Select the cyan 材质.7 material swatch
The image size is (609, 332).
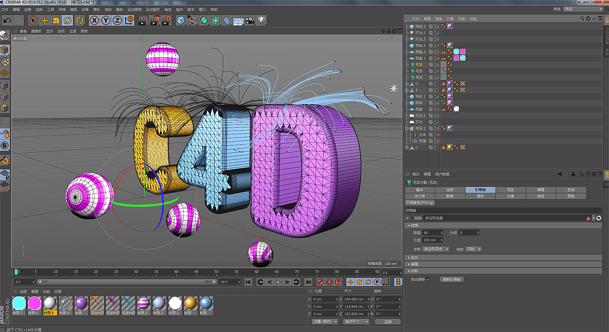click(19, 304)
